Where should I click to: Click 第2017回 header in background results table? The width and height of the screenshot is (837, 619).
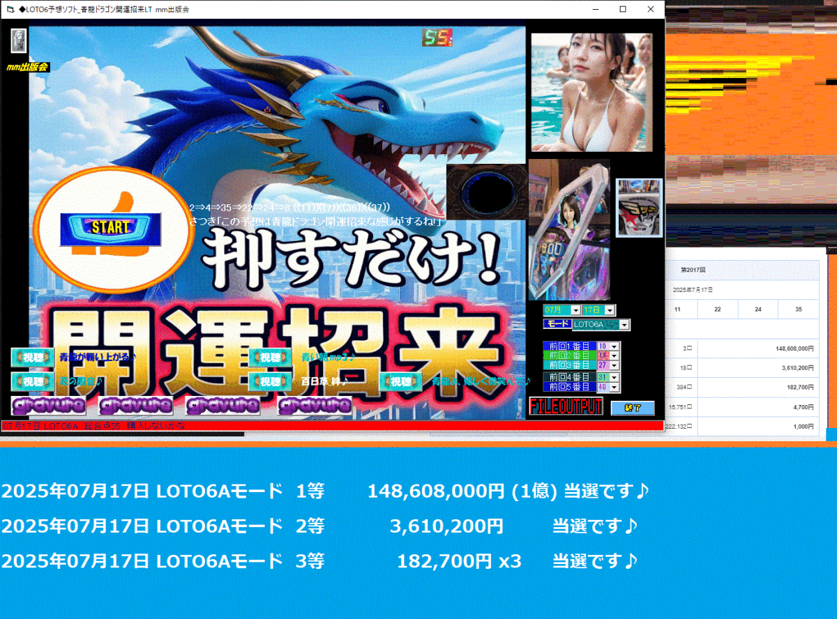coord(693,269)
